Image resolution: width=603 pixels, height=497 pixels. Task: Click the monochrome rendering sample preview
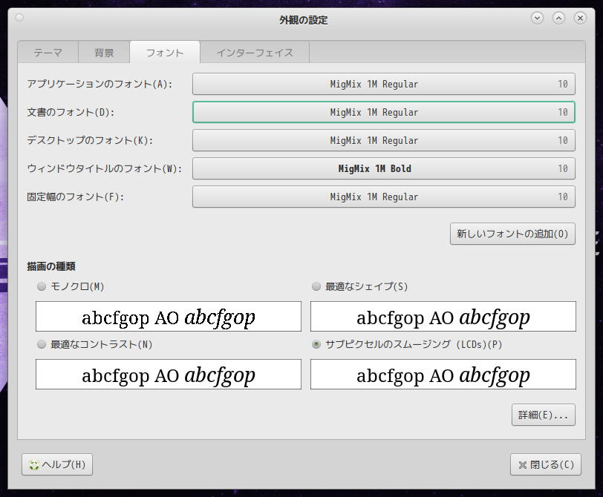point(169,317)
